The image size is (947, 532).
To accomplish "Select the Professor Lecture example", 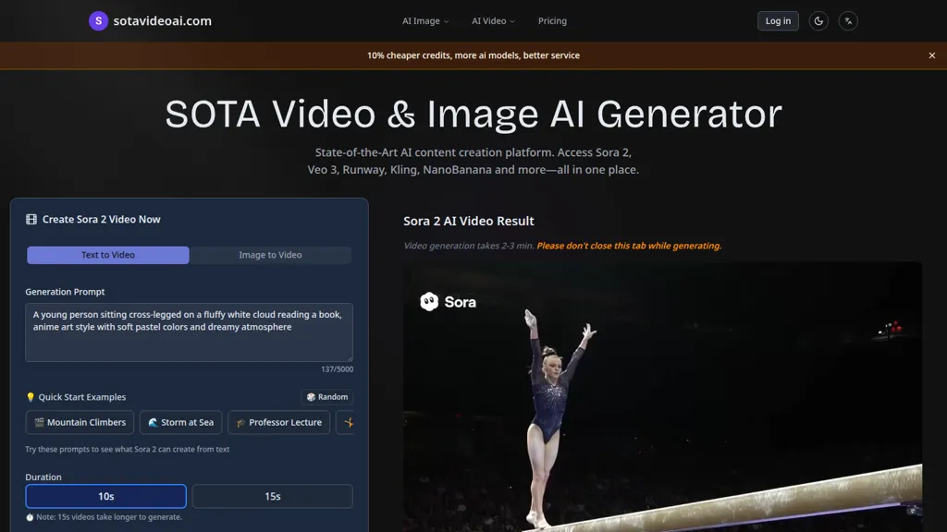I will (279, 422).
